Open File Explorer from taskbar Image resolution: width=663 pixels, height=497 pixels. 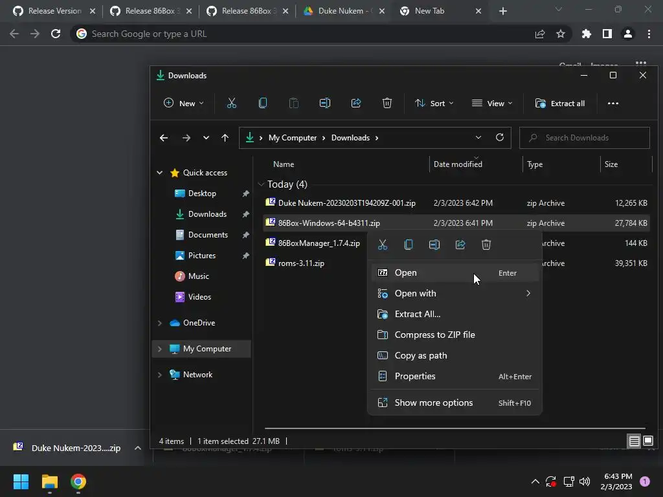click(49, 481)
